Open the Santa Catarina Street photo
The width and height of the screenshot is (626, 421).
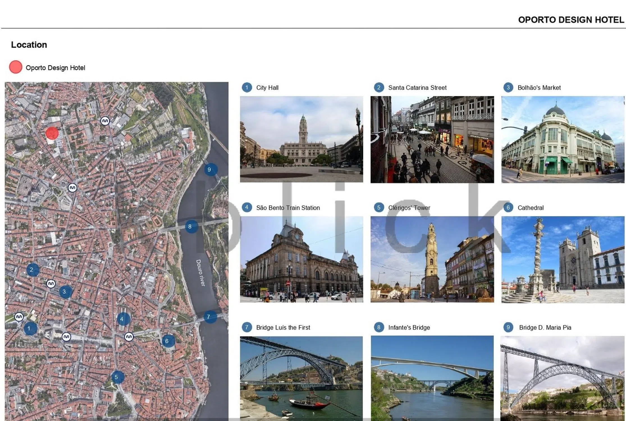point(432,139)
